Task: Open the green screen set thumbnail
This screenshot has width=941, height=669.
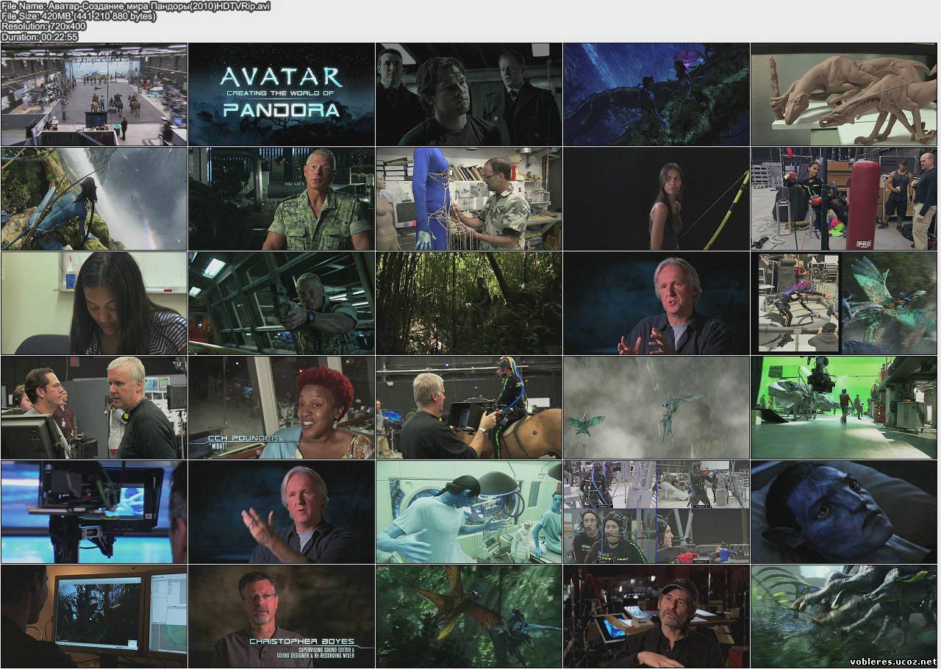Action: (x=844, y=407)
